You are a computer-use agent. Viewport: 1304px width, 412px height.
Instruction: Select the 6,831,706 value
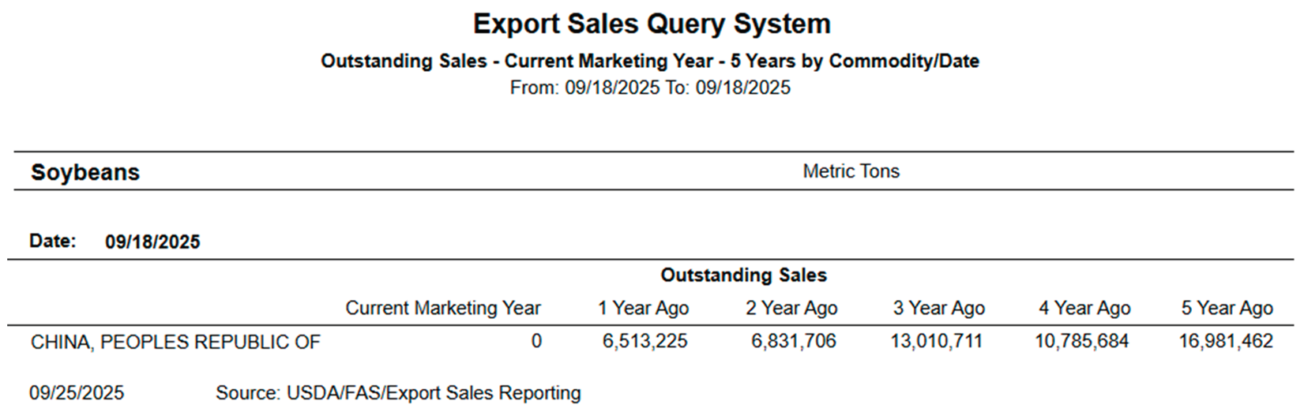793,341
